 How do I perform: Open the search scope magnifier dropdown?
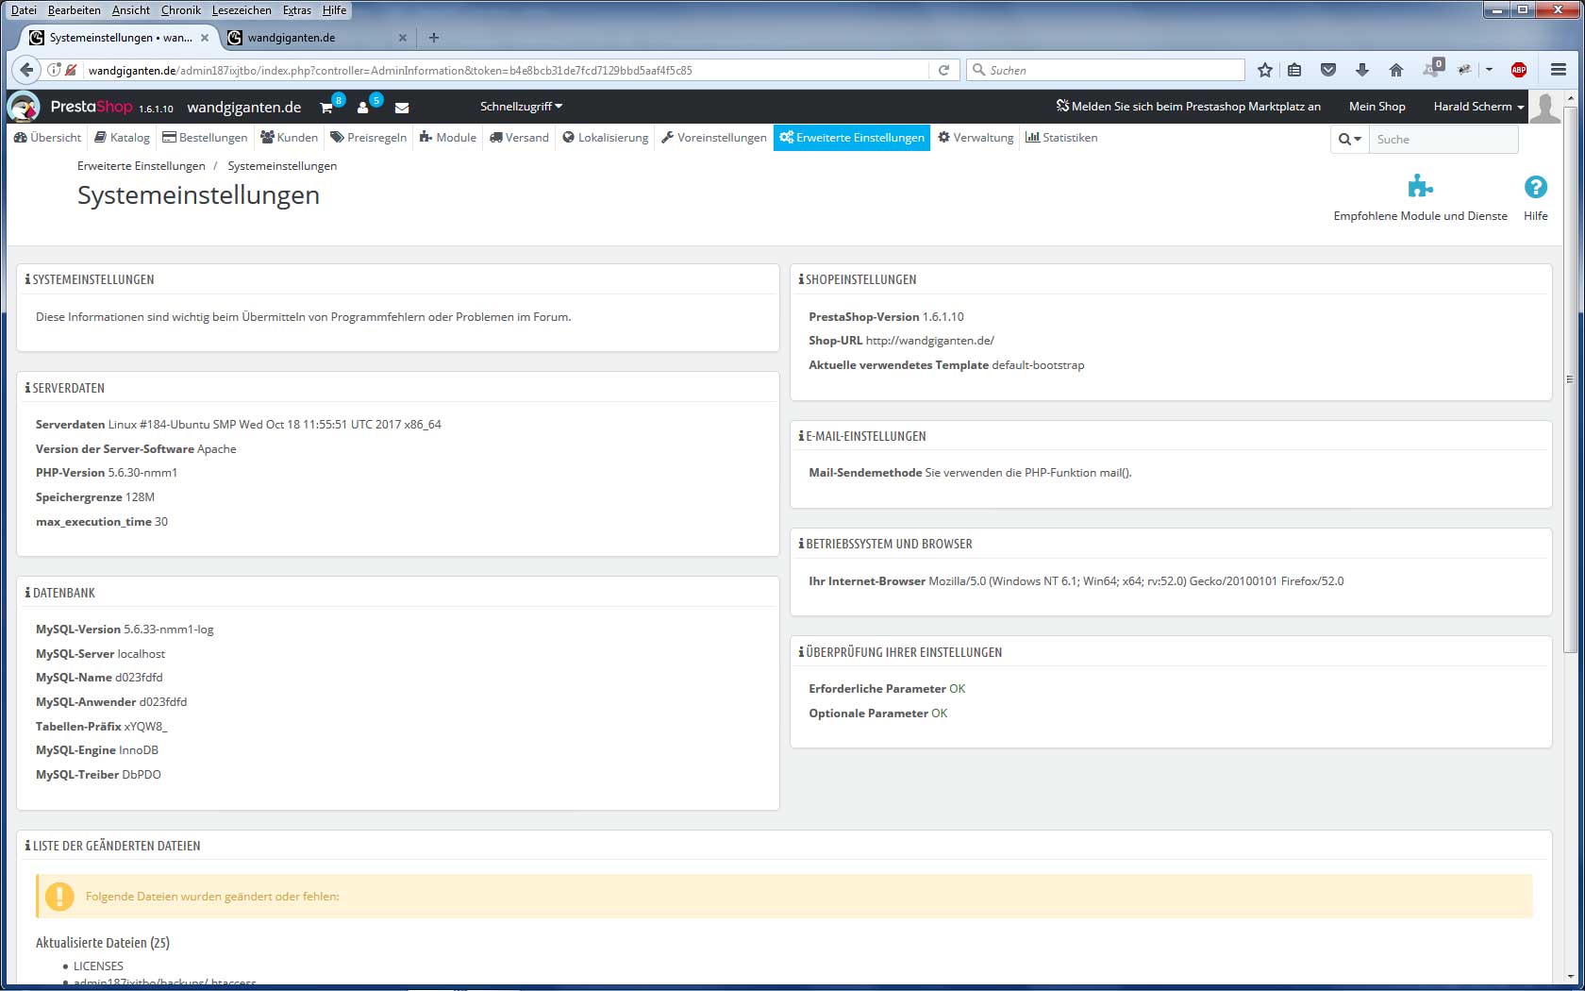point(1349,139)
